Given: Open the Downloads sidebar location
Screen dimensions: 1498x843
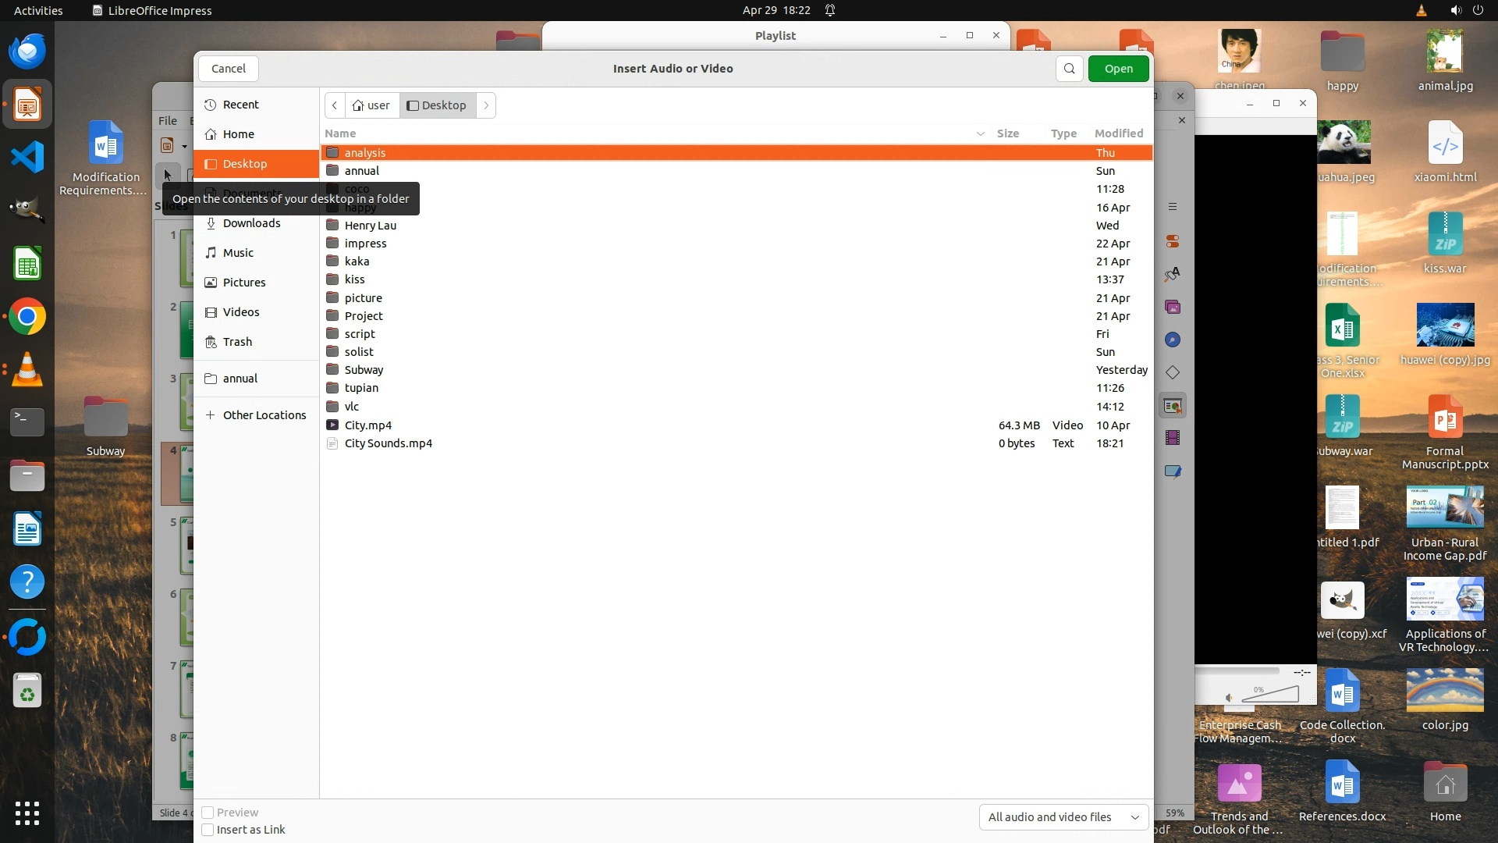Looking at the screenshot, I should (251, 223).
